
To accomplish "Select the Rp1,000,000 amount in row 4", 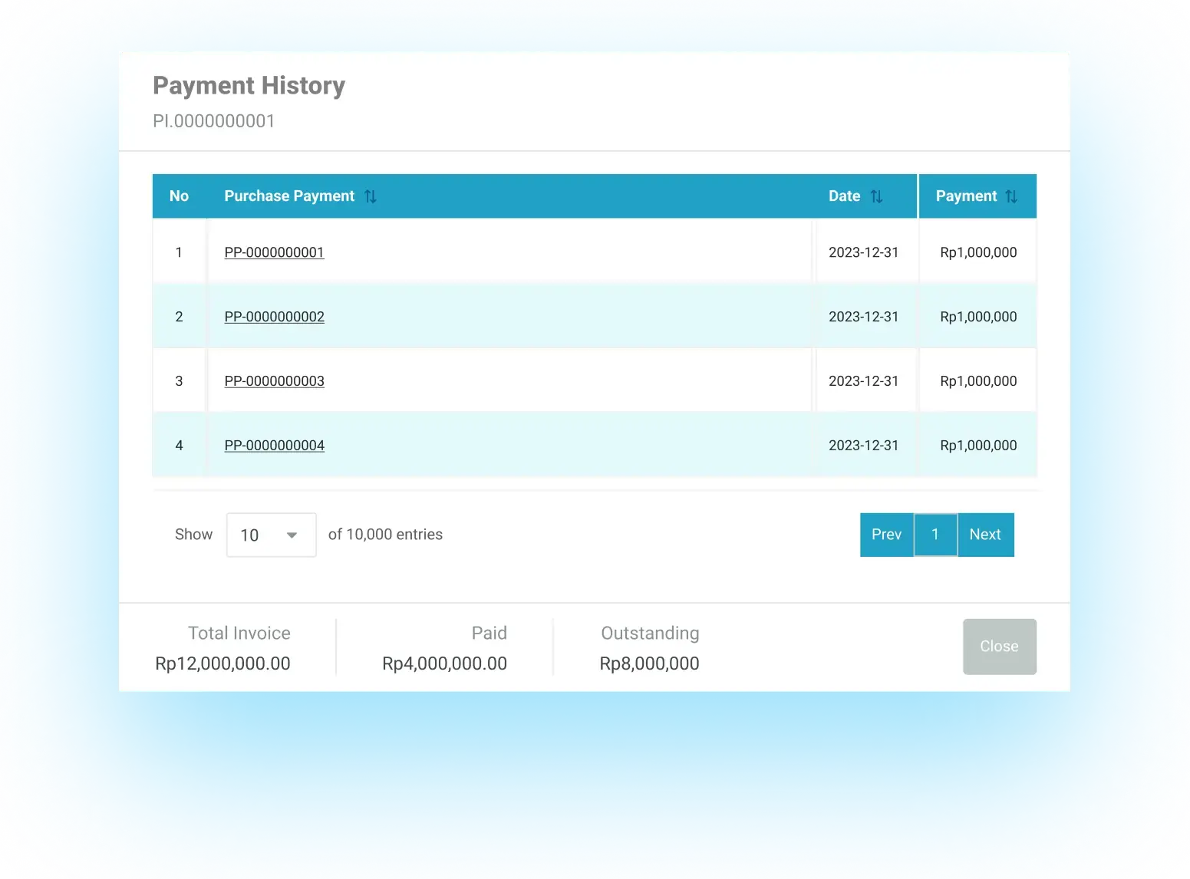I will [x=978, y=446].
